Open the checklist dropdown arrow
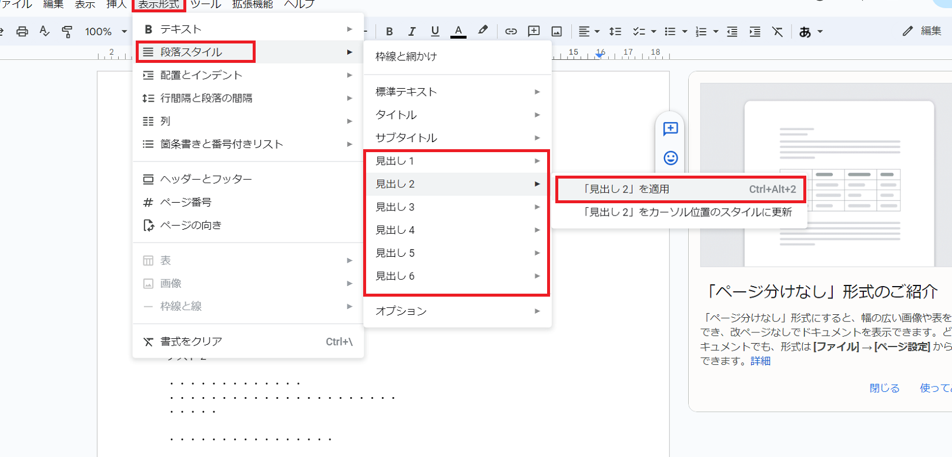952x457 pixels. 653,32
